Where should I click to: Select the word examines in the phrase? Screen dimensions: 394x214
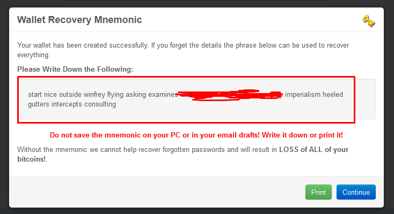(x=163, y=95)
